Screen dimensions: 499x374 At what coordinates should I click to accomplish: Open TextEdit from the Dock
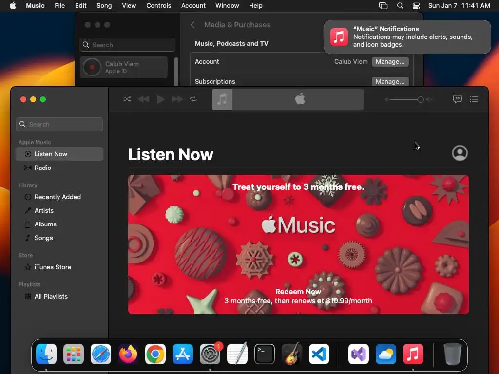coord(237,354)
